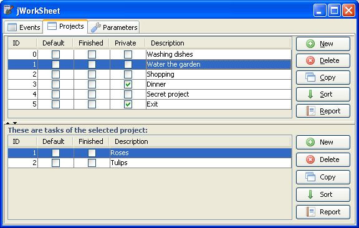This screenshot has width=359, height=228.
Task: Collapse split pane with up arrow
Action: pos(7,123)
